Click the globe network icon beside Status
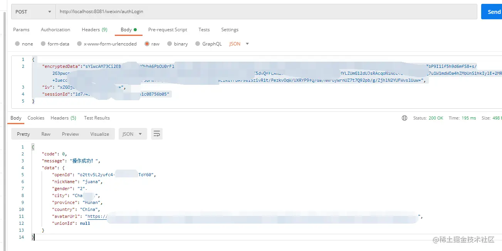This screenshot has width=502, height=251. tap(405, 118)
